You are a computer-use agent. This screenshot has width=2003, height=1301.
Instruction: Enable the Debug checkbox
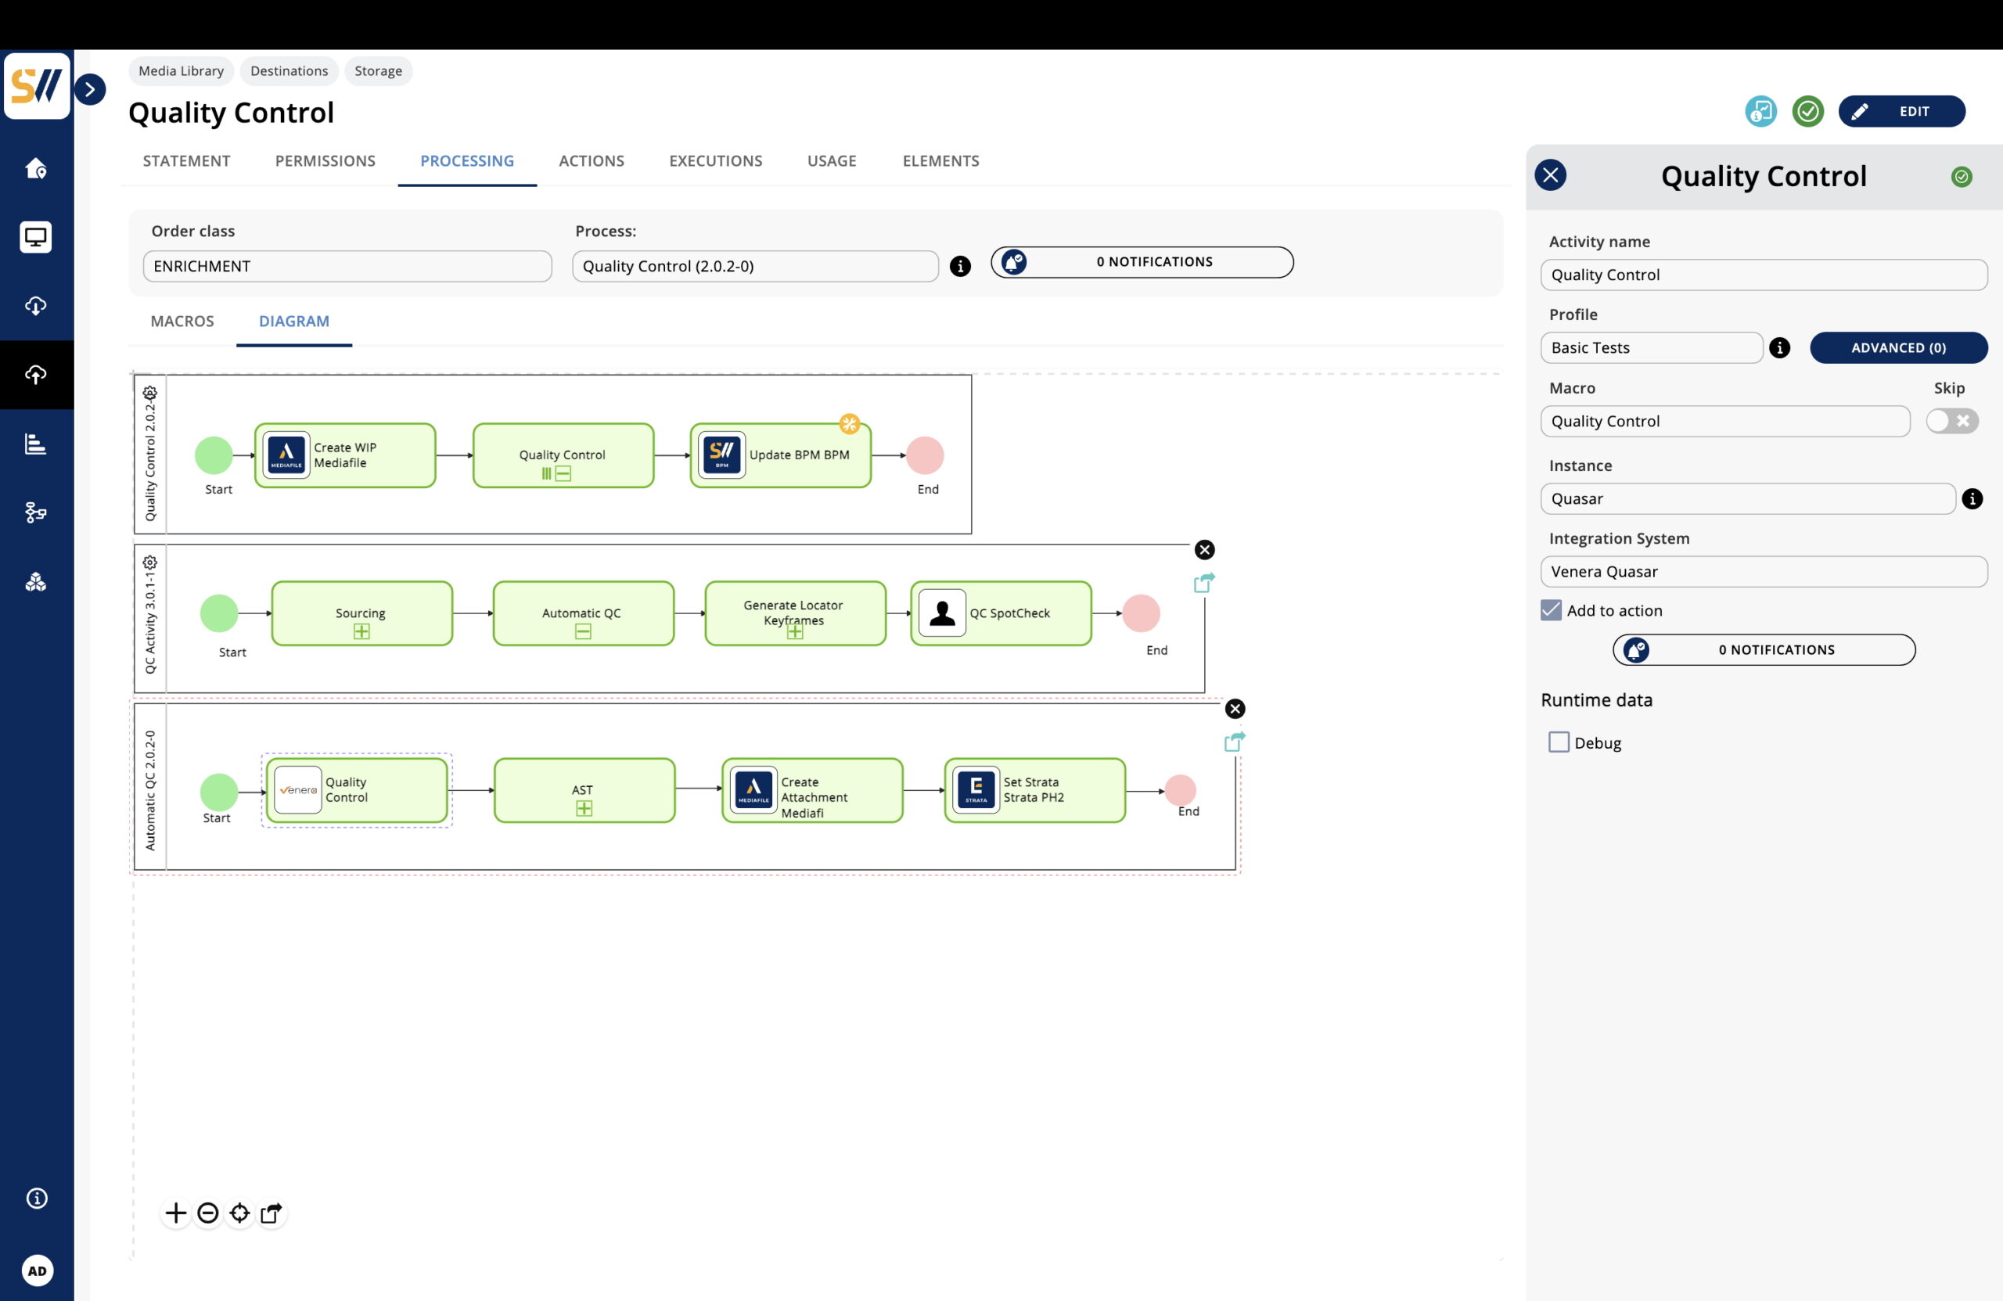coord(1559,742)
